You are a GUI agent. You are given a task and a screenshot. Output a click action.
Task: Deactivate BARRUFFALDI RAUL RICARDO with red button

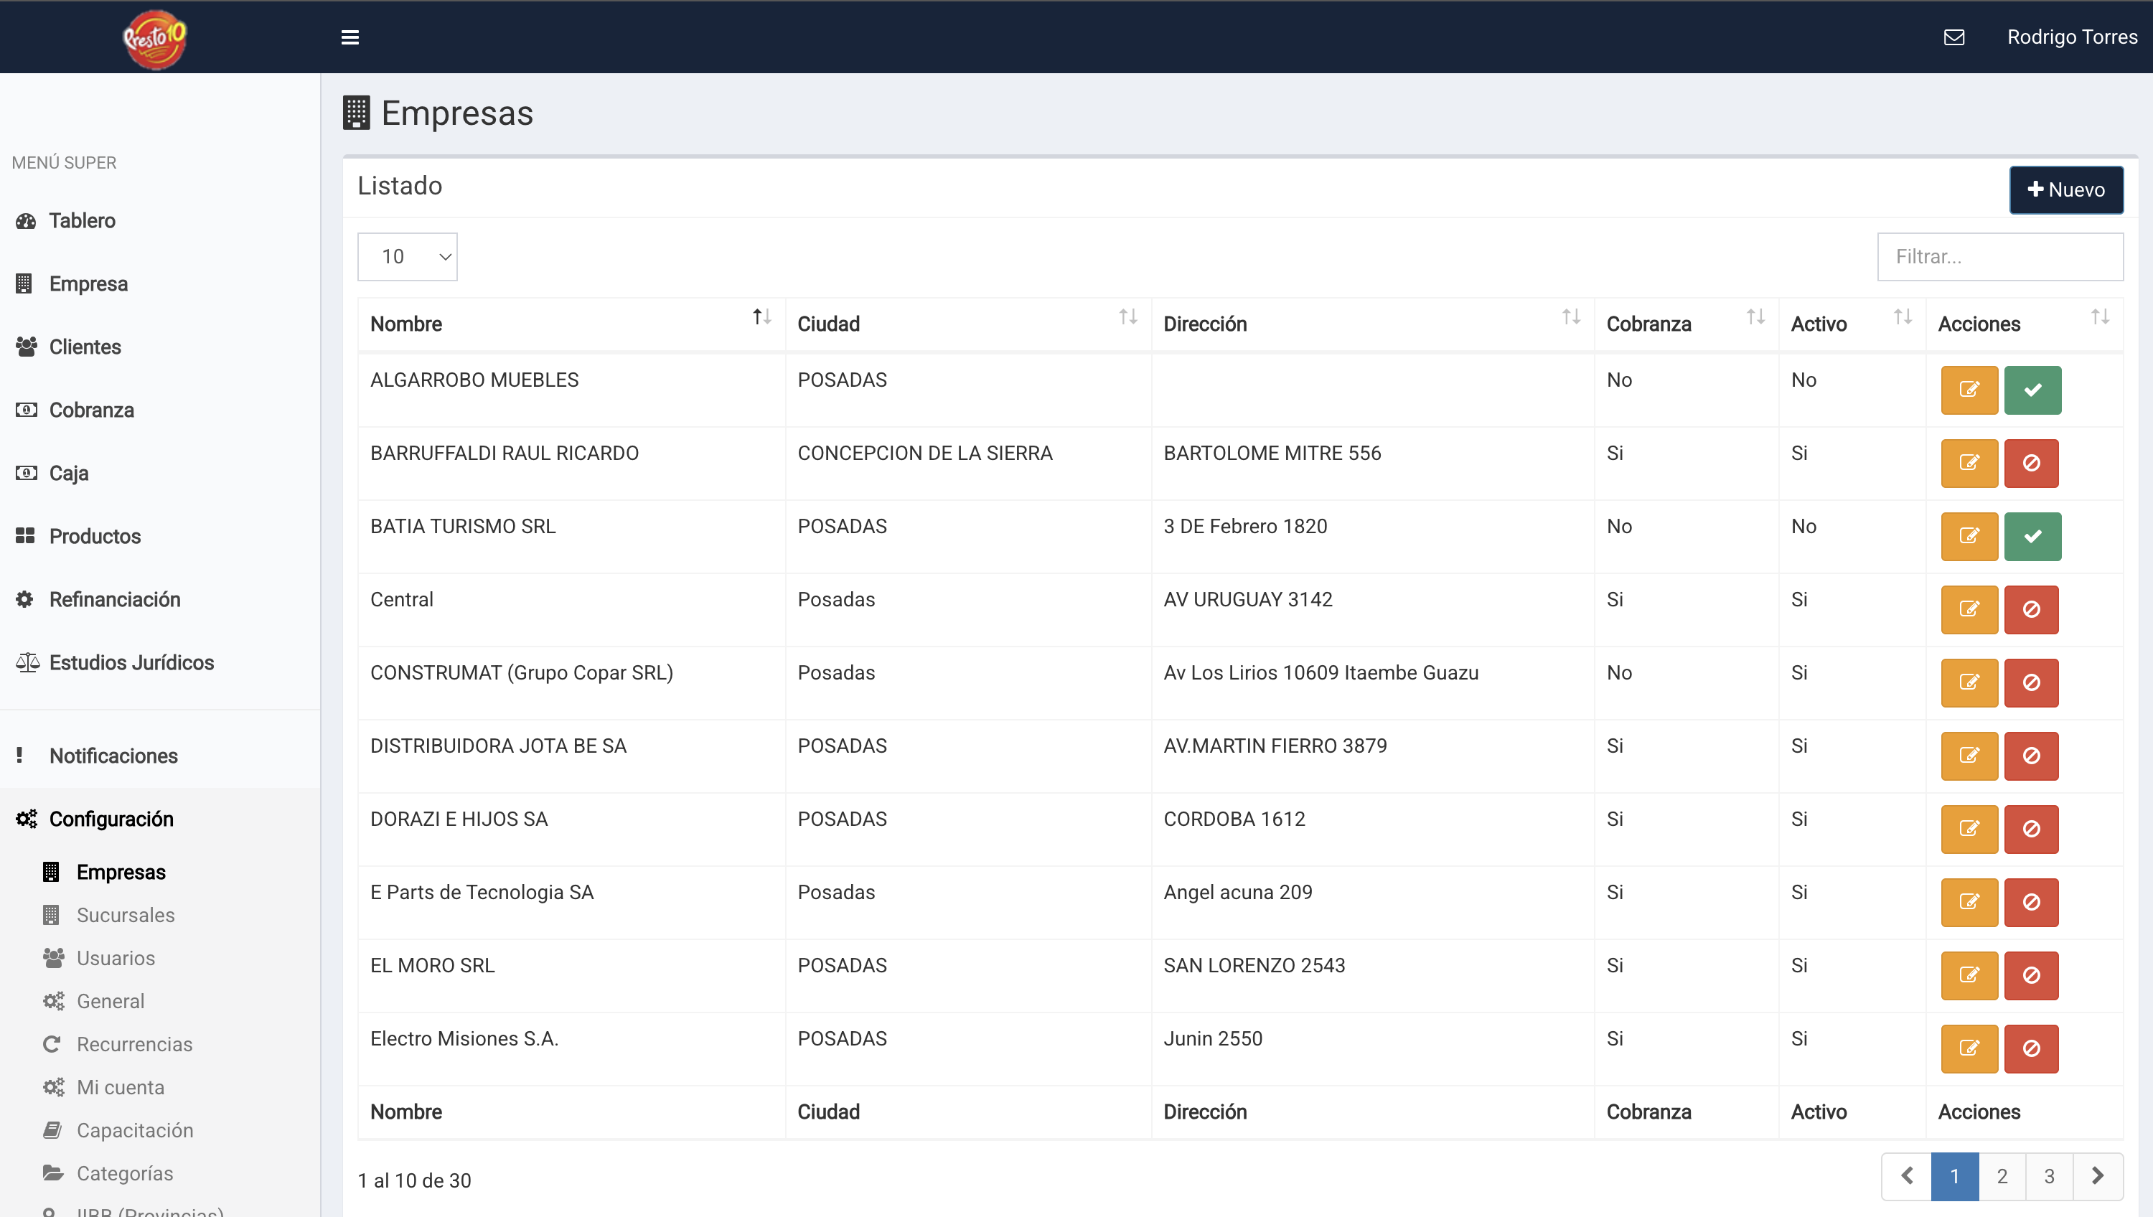pos(2030,463)
